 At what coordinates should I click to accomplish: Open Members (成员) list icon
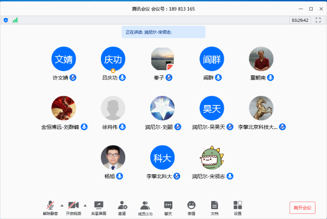coord(145,205)
